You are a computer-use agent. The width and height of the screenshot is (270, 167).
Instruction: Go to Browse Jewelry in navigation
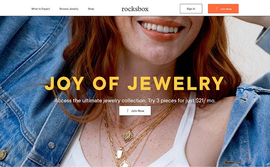coord(69,9)
